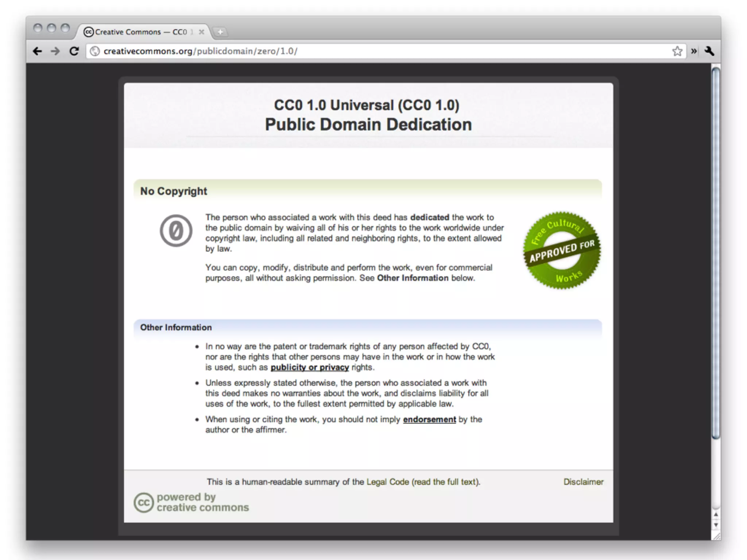Open the endorsement link
The width and height of the screenshot is (747, 560).
(429, 420)
